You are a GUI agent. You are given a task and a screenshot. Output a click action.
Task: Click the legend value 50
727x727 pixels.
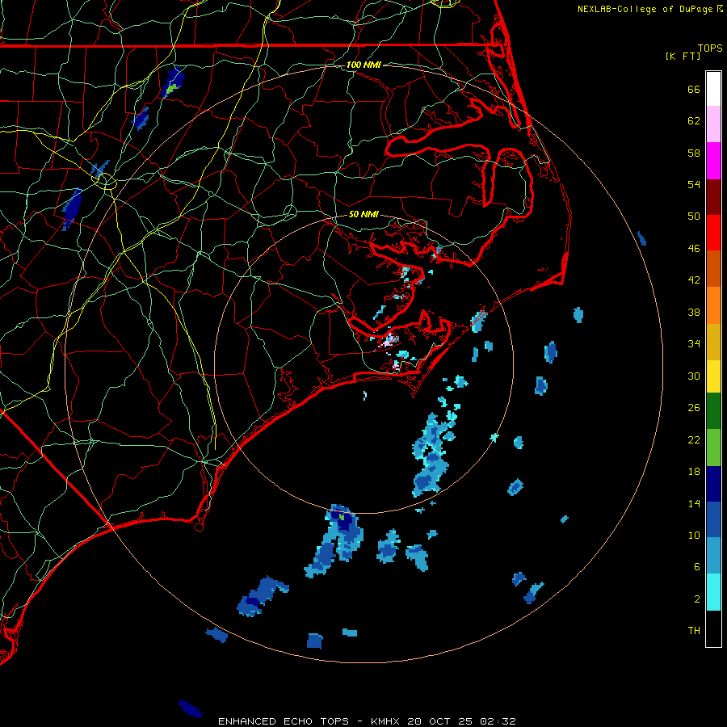[x=694, y=216]
